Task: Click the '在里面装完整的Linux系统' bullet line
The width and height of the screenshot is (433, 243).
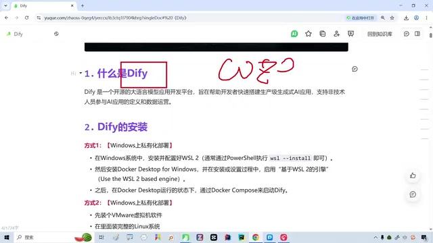Action: [x=127, y=227]
